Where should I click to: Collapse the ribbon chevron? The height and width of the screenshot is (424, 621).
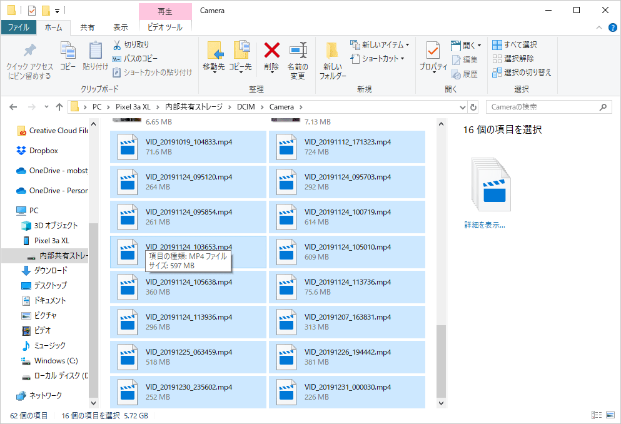tap(599, 28)
